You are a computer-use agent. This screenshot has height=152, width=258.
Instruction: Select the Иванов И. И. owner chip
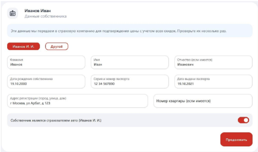tap(24, 46)
